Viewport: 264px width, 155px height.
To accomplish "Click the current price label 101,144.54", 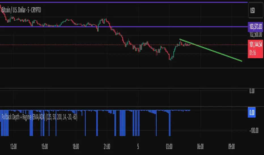I will (256, 45).
